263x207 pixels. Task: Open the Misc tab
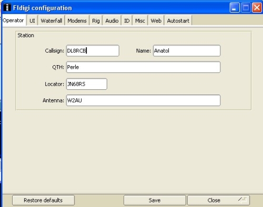pos(140,20)
